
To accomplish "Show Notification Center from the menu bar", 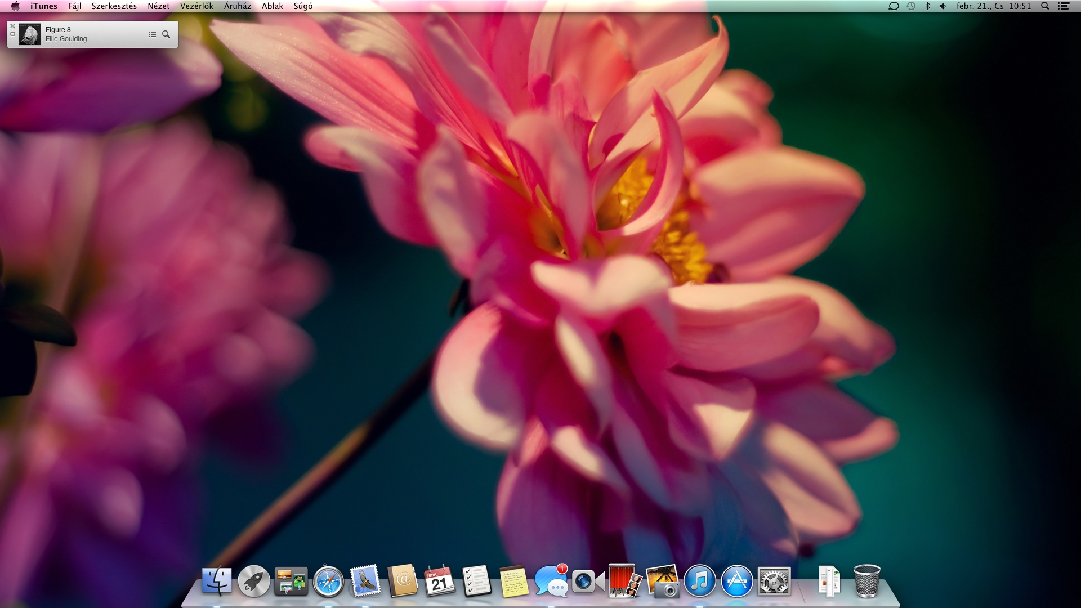I will [1064, 6].
